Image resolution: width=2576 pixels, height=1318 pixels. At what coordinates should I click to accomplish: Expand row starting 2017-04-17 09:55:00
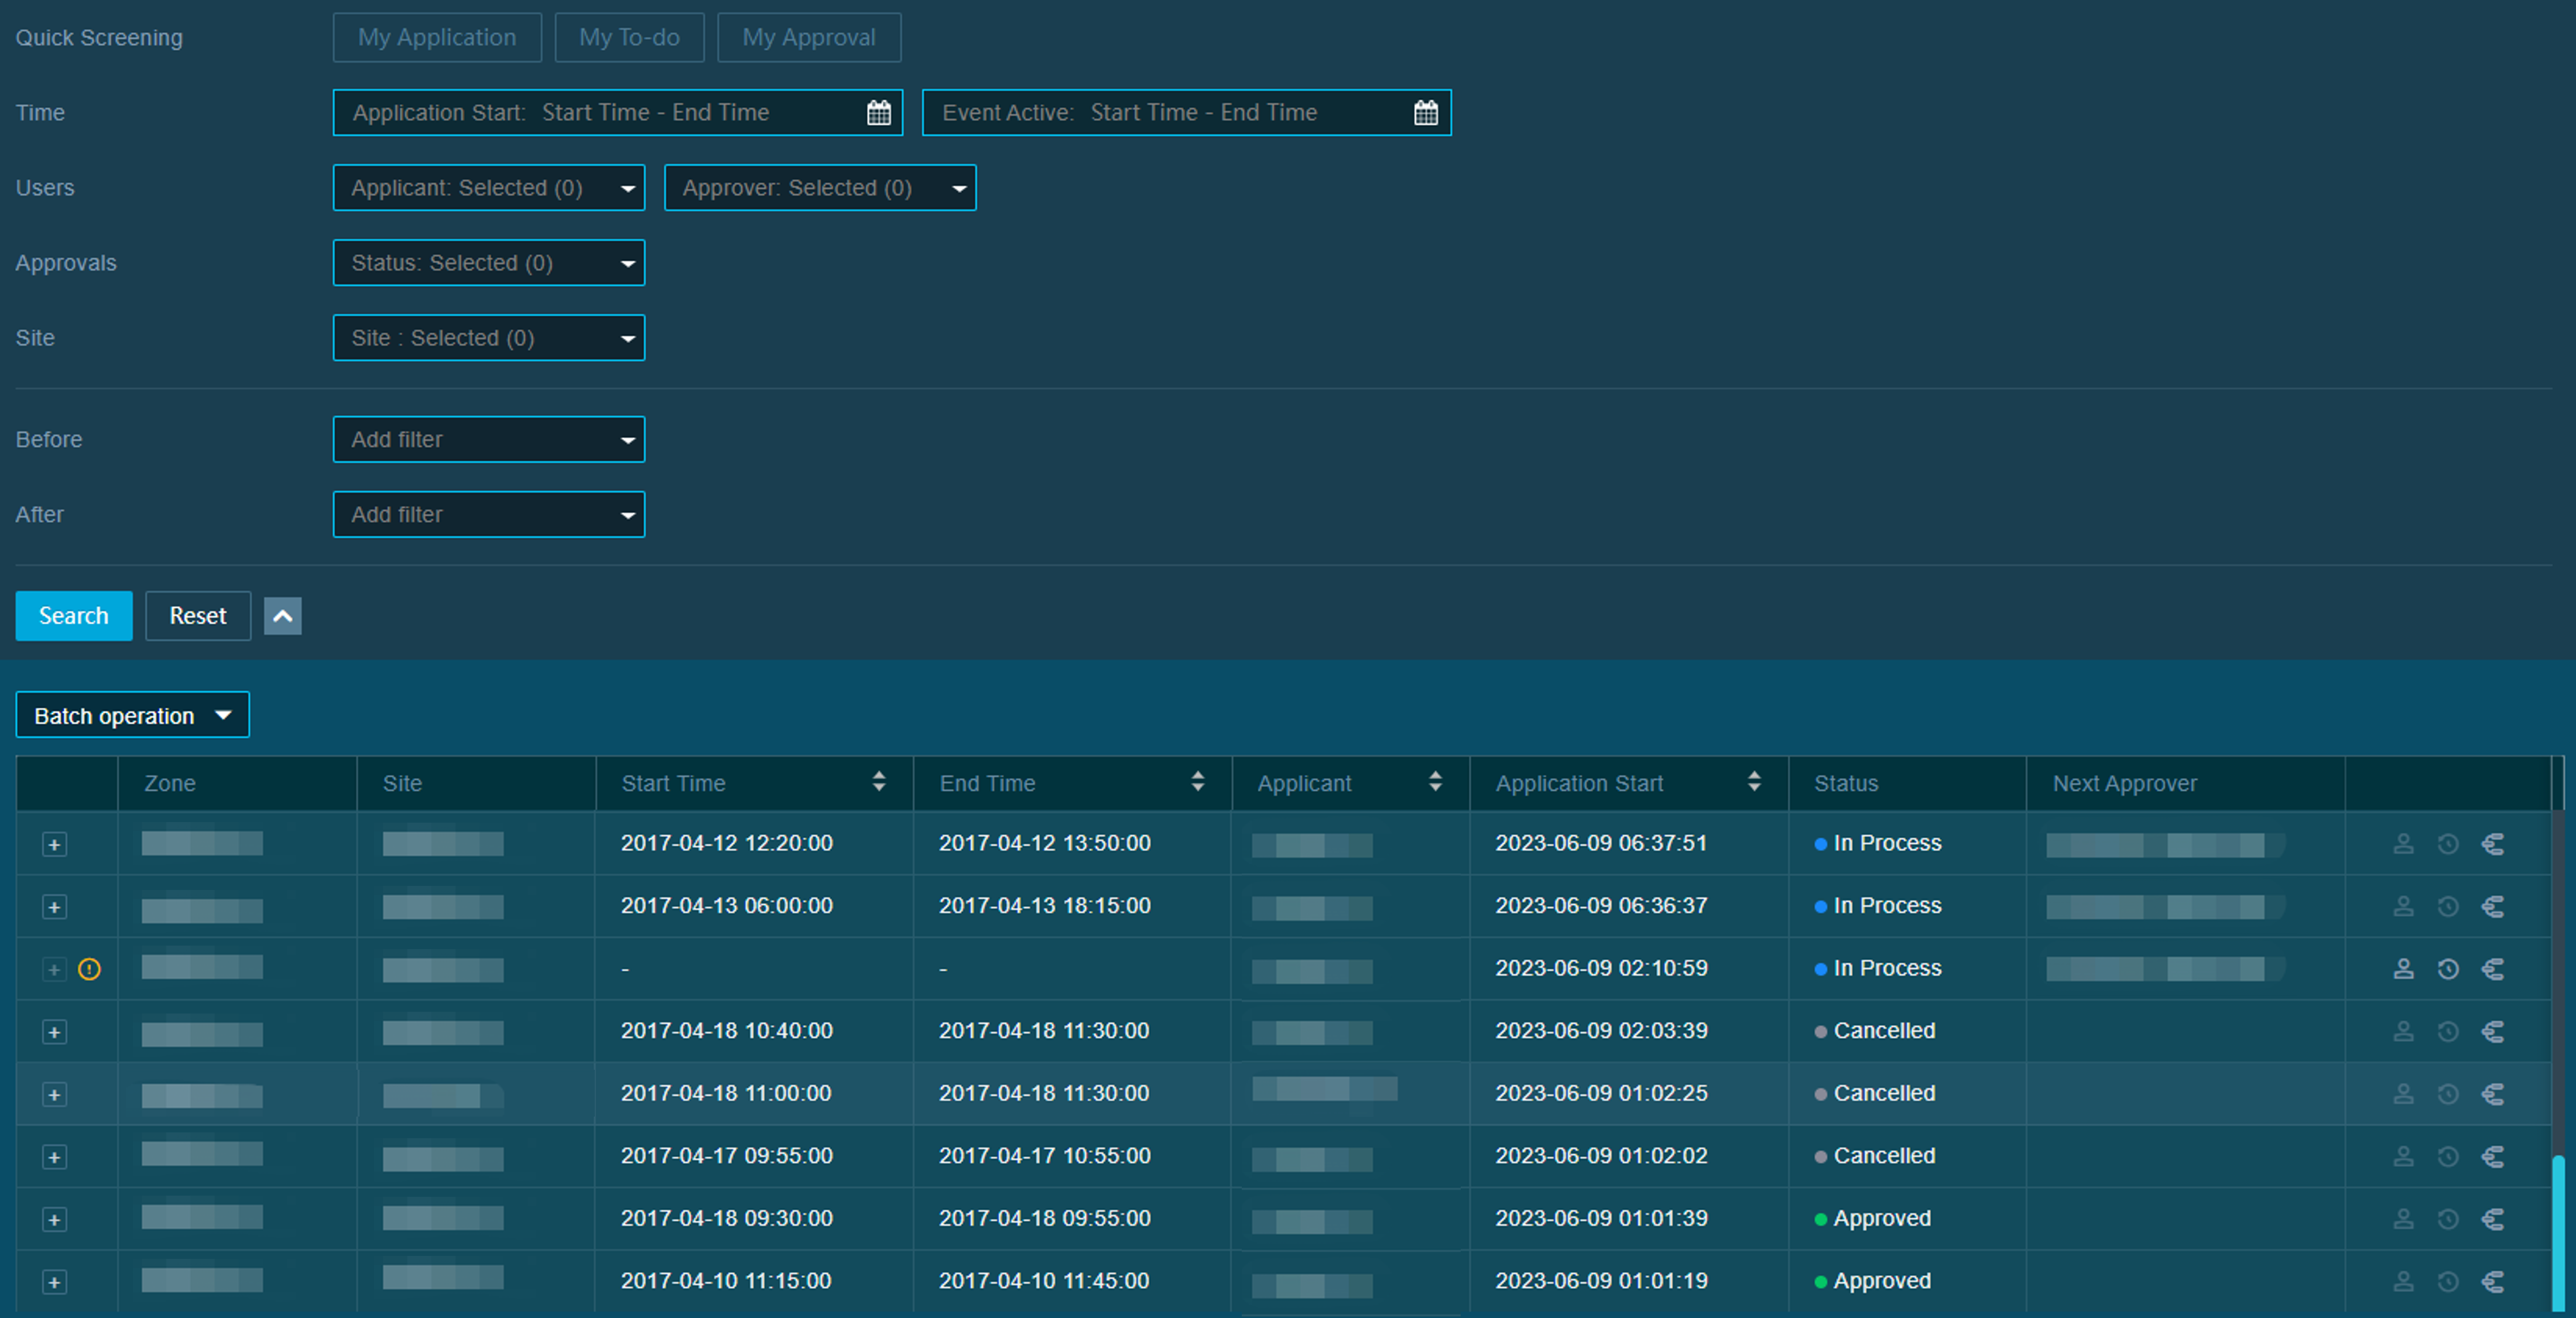[55, 1157]
